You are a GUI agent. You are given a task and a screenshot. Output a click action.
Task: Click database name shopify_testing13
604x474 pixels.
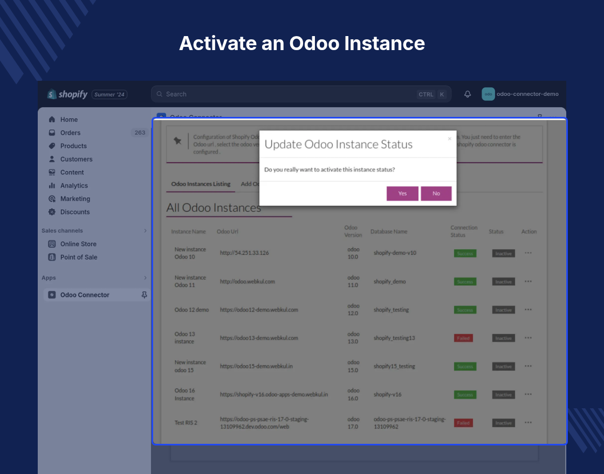click(x=394, y=338)
